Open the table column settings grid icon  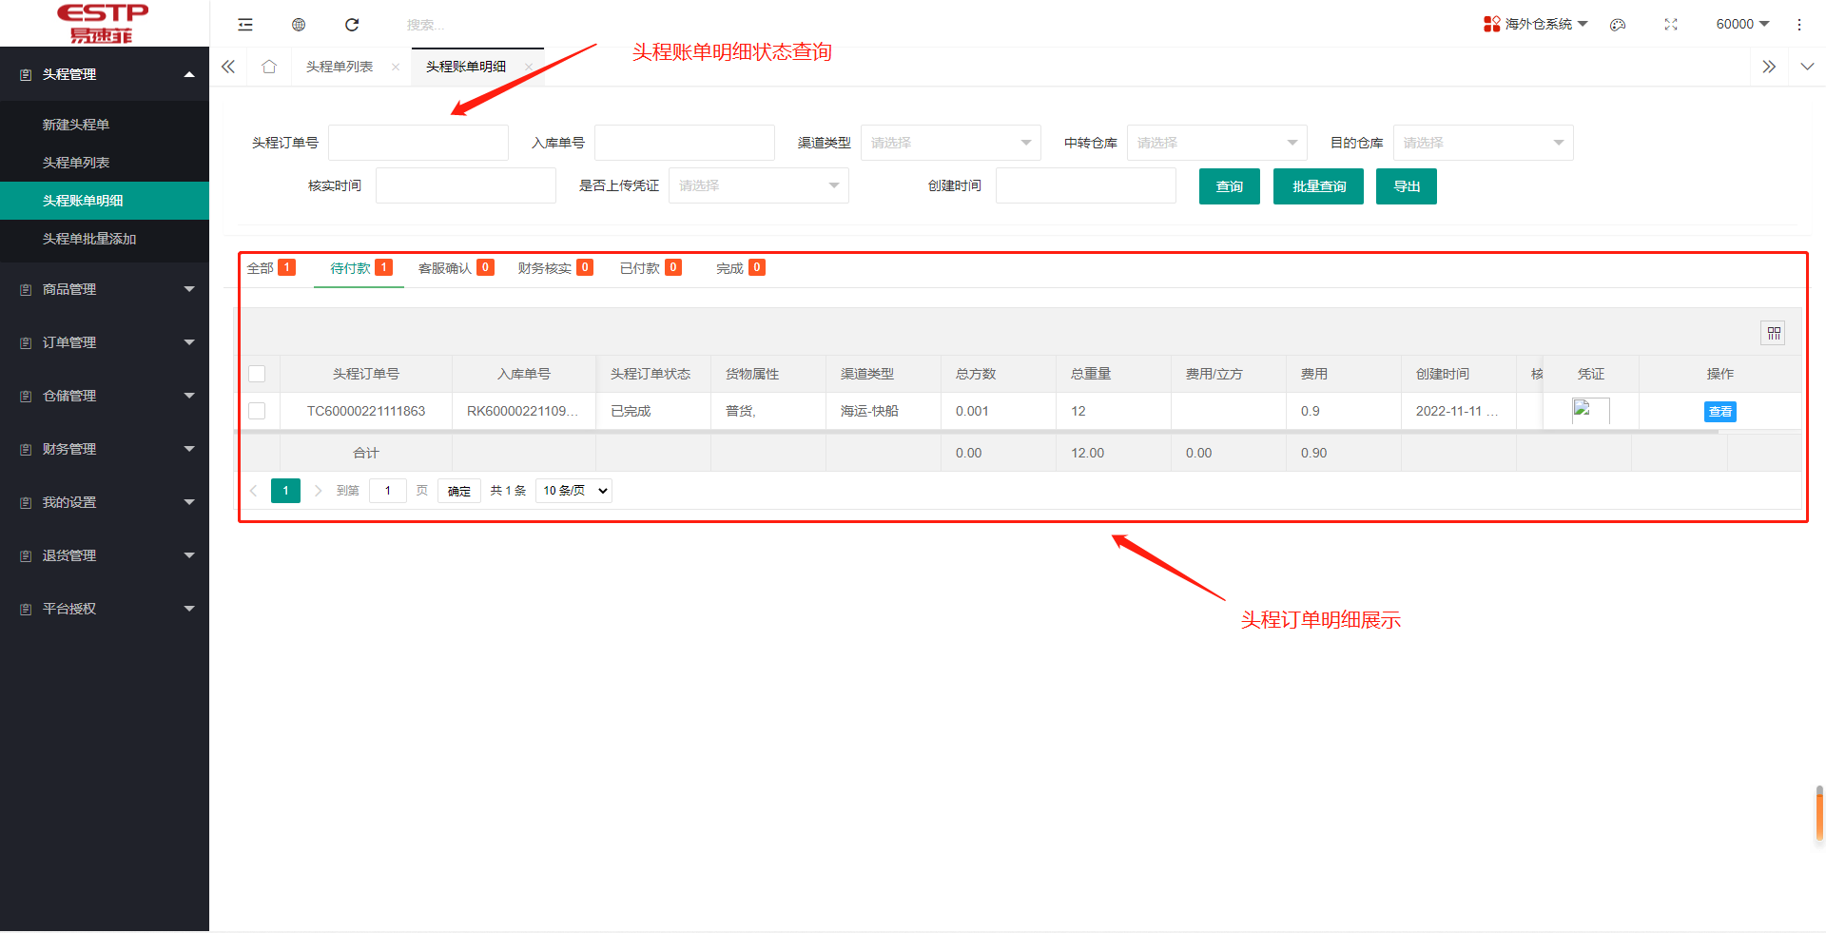click(x=1774, y=333)
